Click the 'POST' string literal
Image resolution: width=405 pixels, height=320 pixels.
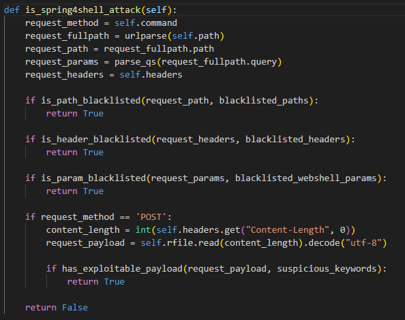click(x=151, y=217)
